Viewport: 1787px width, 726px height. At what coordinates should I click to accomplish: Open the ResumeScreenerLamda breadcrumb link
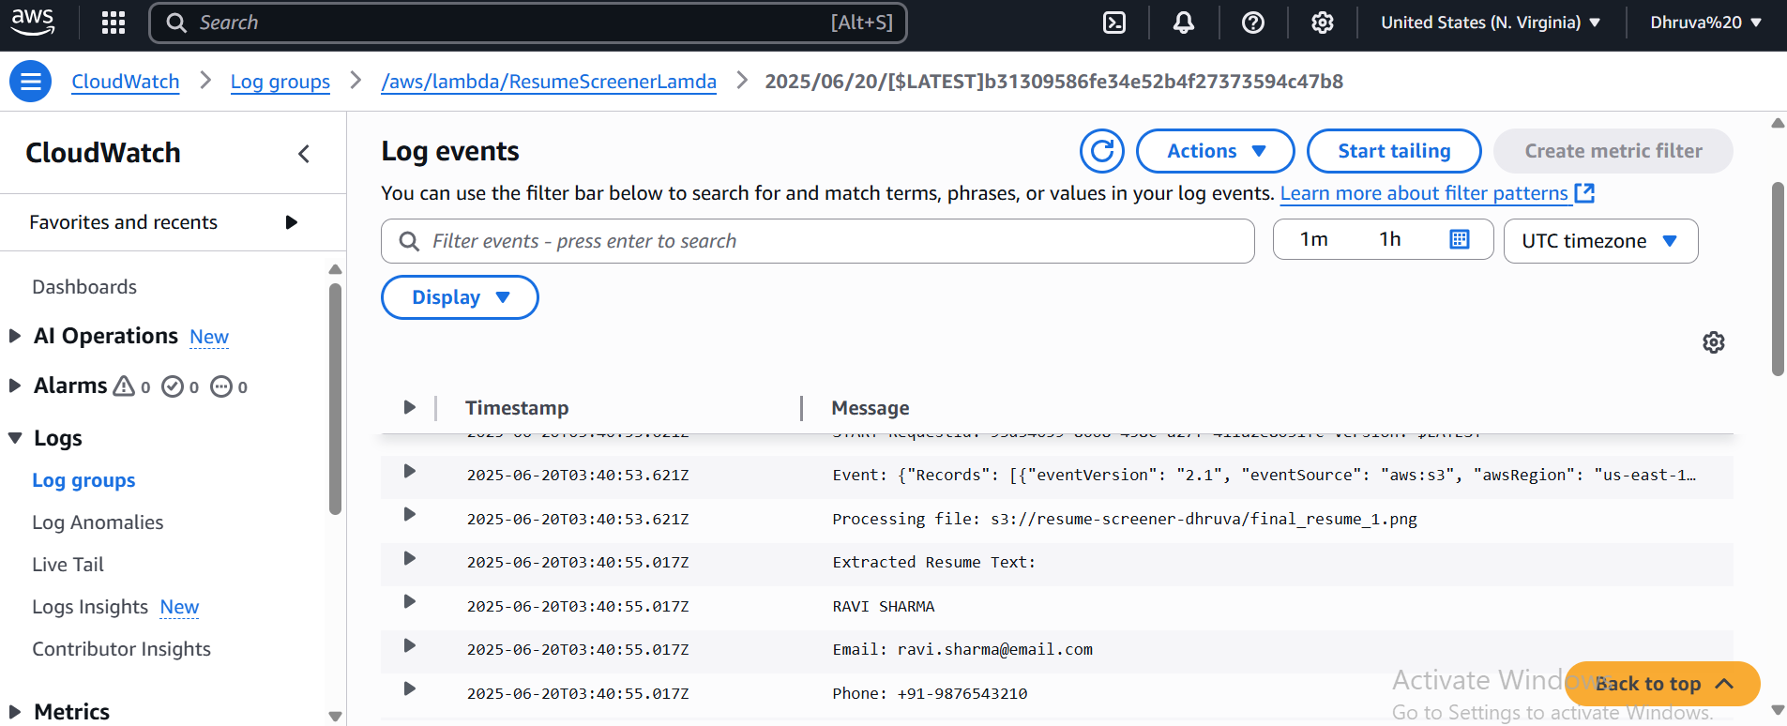click(549, 82)
